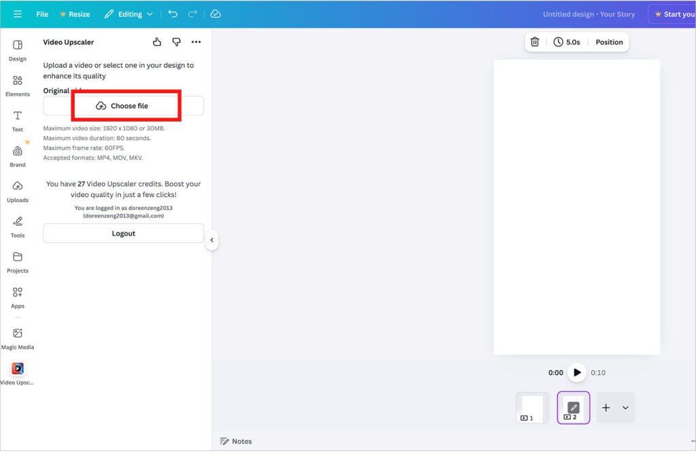Open the 5.0s page duration setting
Viewport: 696px width, 462px height.
point(567,42)
